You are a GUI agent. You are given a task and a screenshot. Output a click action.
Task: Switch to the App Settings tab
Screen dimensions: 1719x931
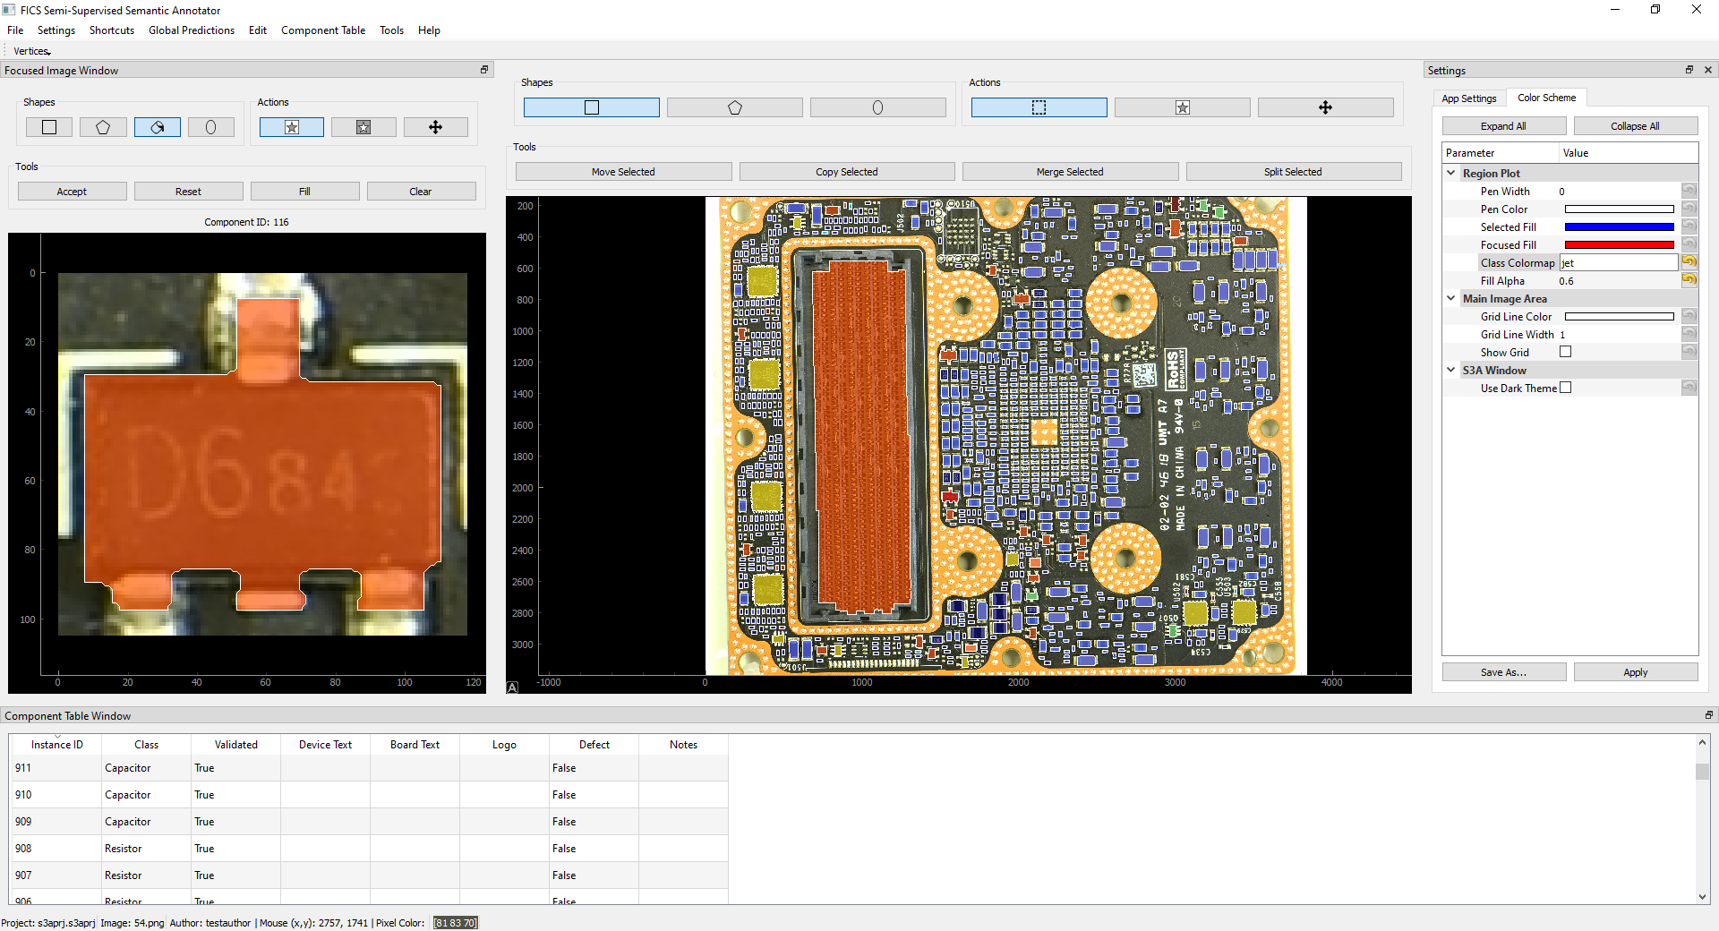click(1468, 98)
